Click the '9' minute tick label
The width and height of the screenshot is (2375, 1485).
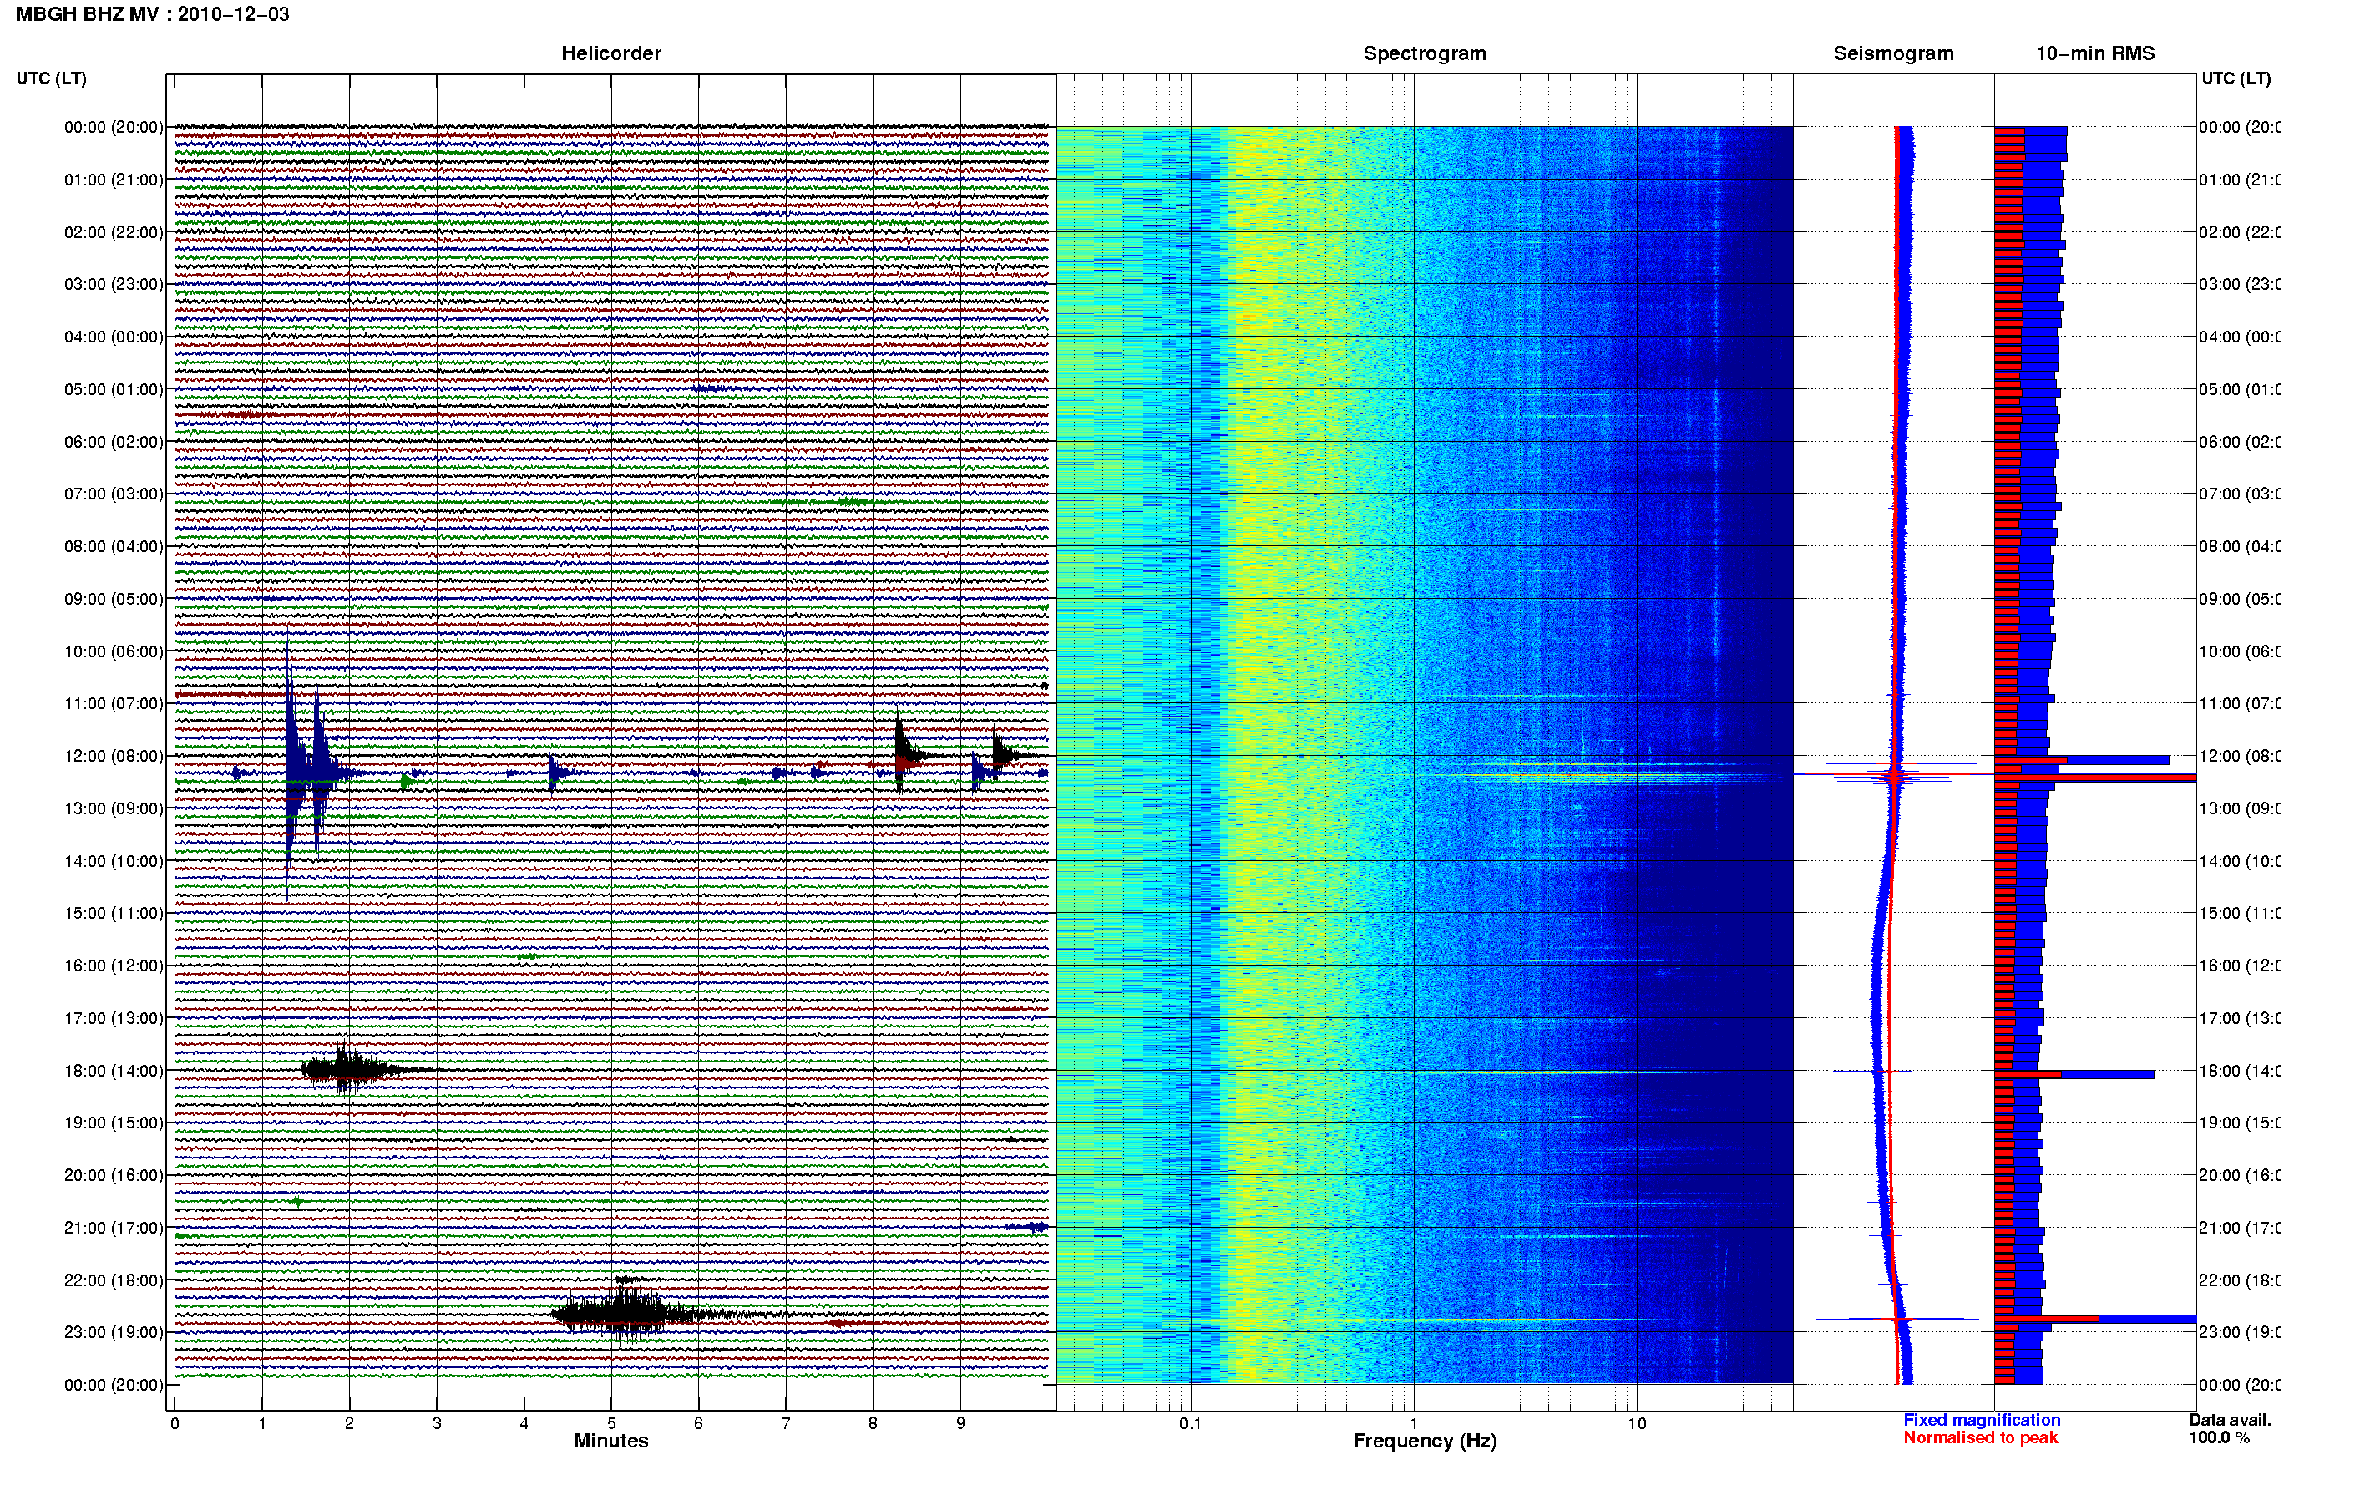tap(960, 1423)
